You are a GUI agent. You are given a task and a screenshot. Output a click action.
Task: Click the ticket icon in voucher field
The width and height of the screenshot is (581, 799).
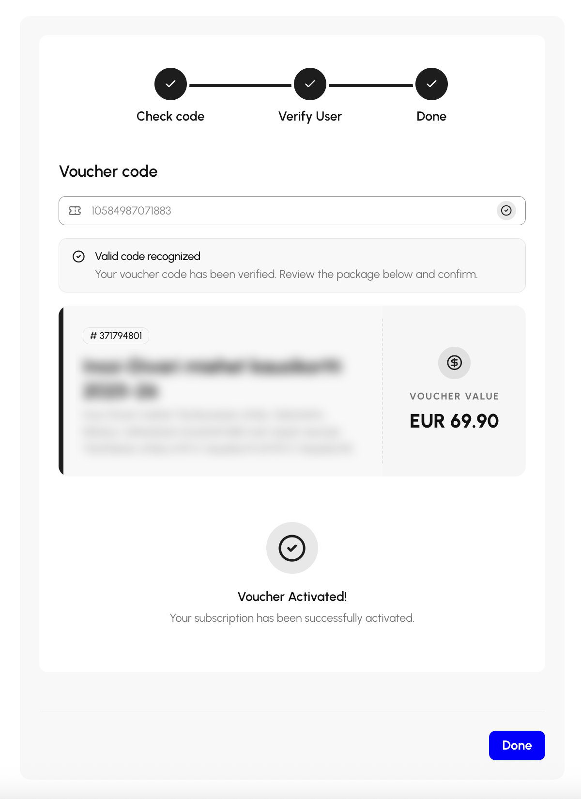pyautogui.click(x=75, y=211)
